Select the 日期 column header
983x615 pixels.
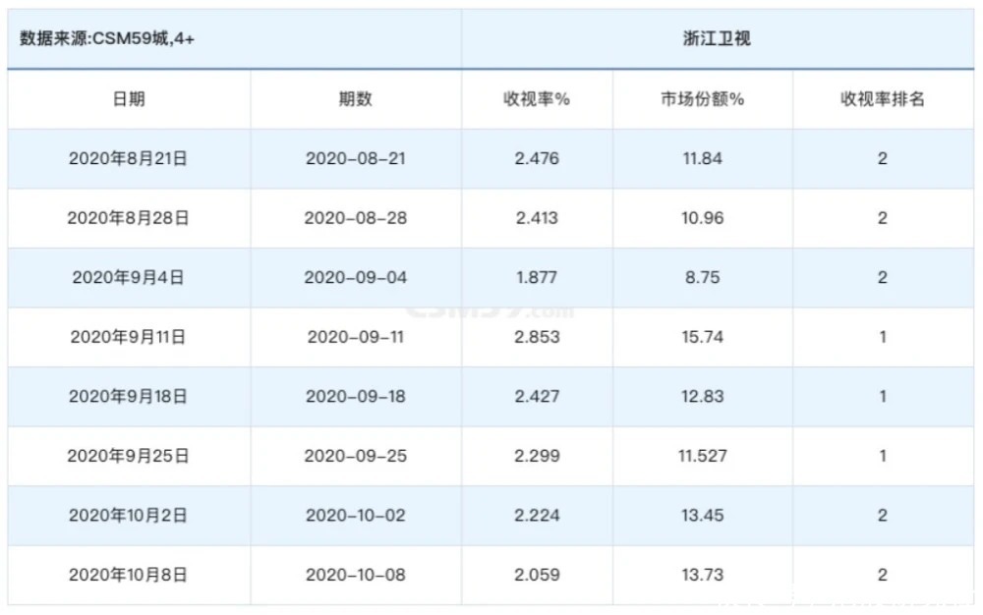(129, 99)
